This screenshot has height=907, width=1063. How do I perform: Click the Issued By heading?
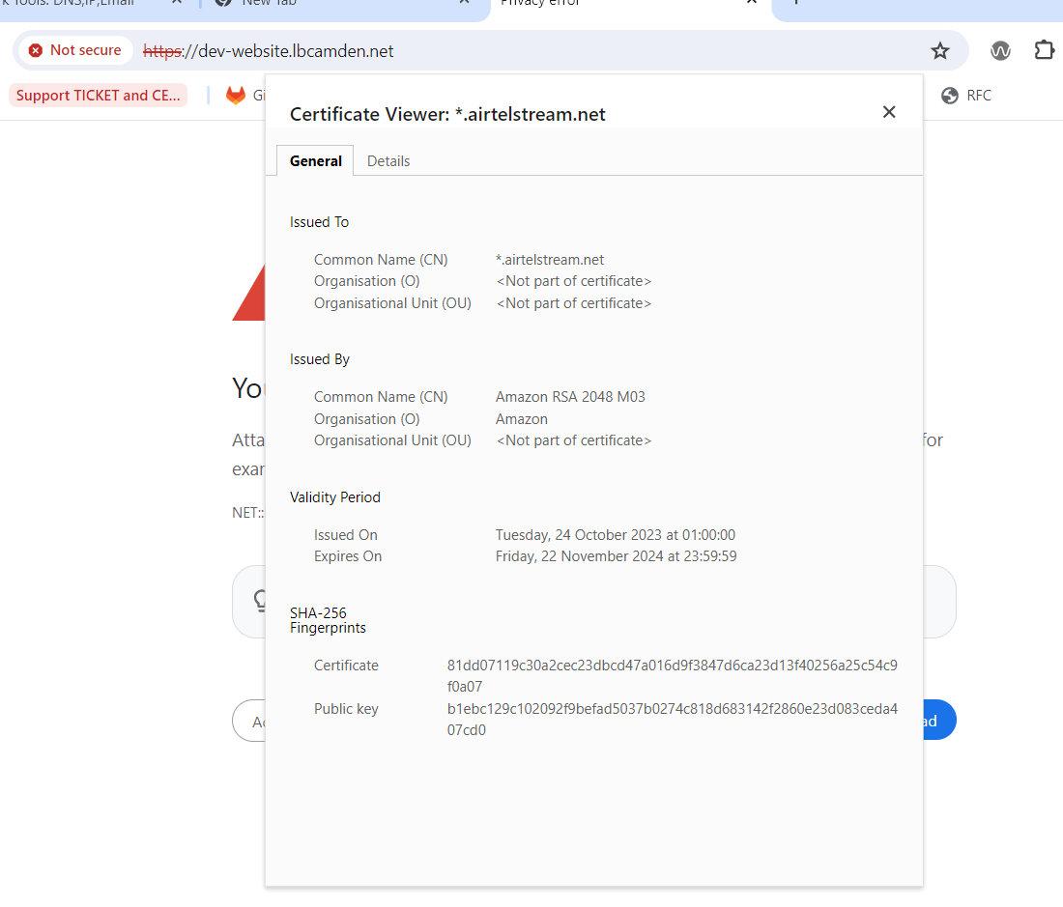(x=319, y=359)
